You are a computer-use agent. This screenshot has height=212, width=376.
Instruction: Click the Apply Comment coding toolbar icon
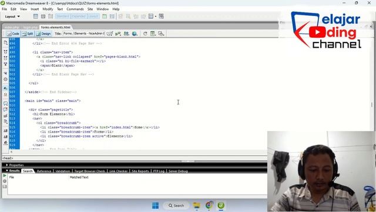click(5, 104)
